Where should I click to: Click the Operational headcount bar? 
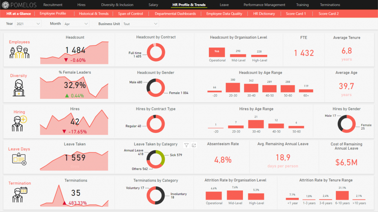(x=217, y=52)
